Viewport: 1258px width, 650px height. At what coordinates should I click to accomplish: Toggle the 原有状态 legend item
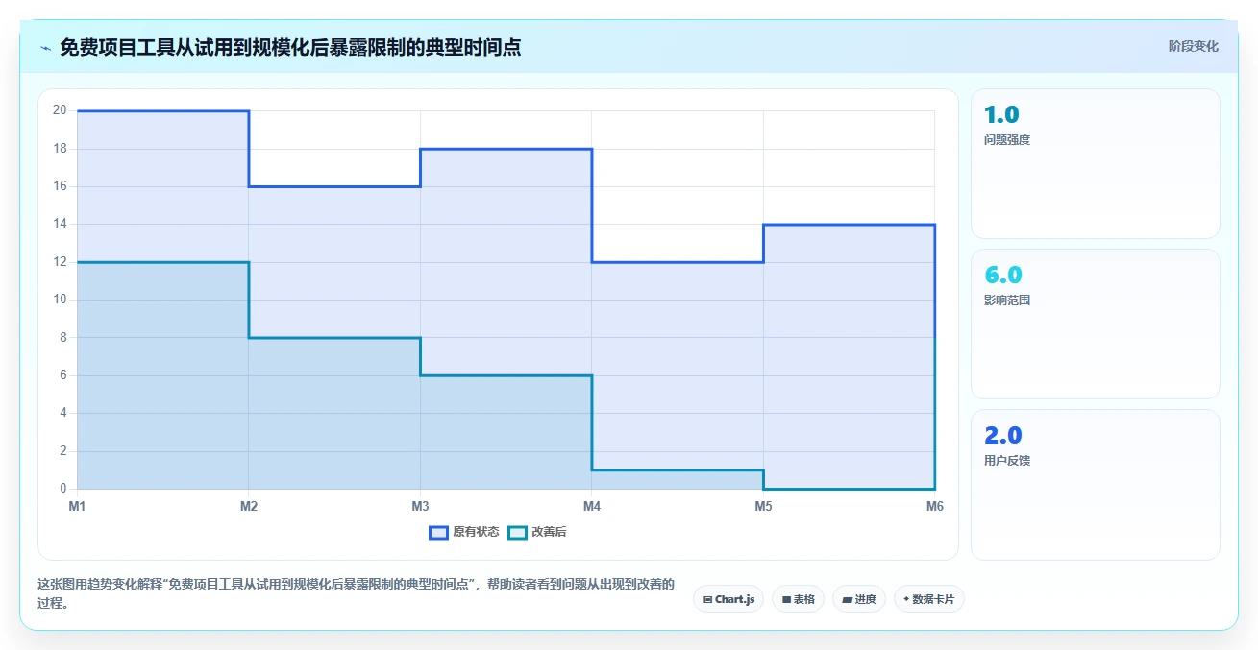[464, 532]
